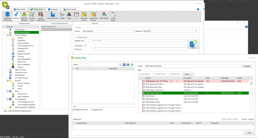Test the data source connection

coord(193,44)
